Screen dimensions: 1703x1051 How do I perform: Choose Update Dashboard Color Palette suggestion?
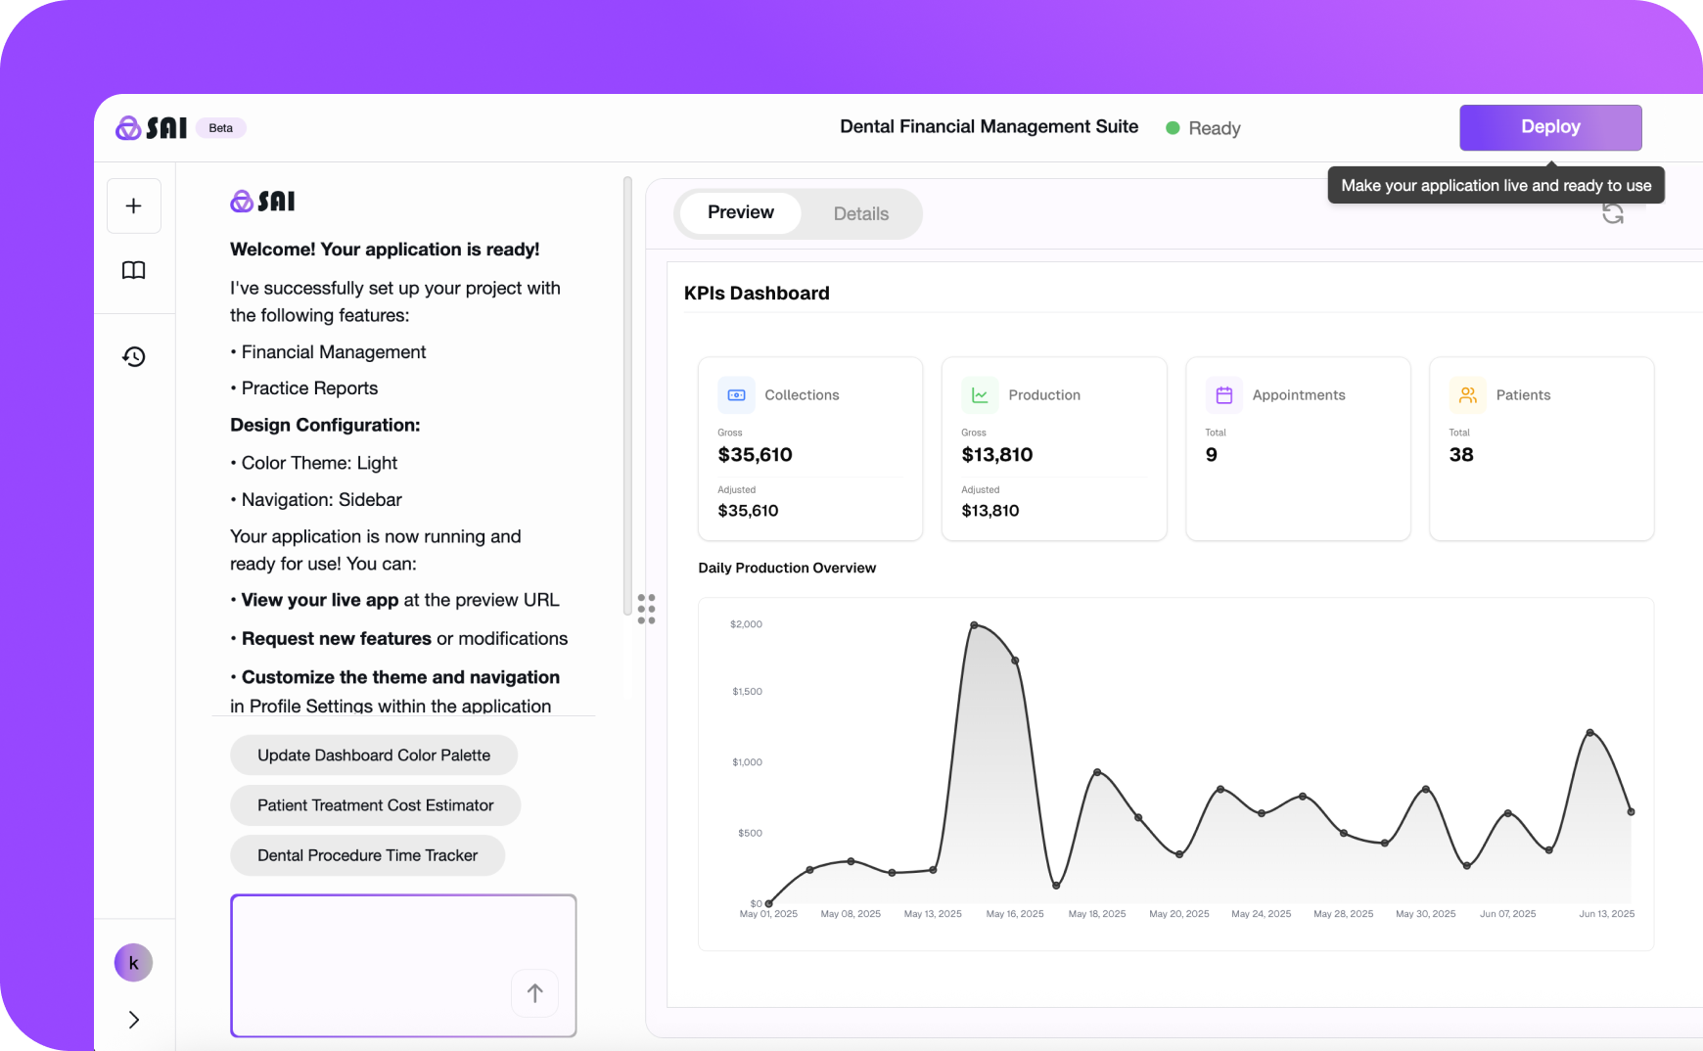point(374,755)
